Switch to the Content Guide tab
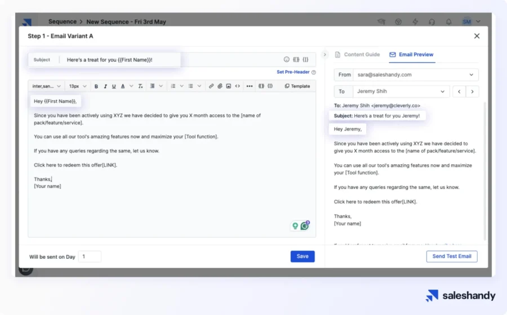Screen dimensions: 507x315 [x=357, y=55]
